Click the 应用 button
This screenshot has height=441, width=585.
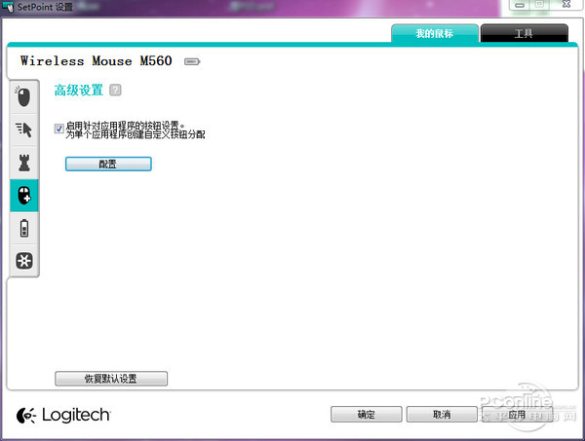pyautogui.click(x=517, y=414)
